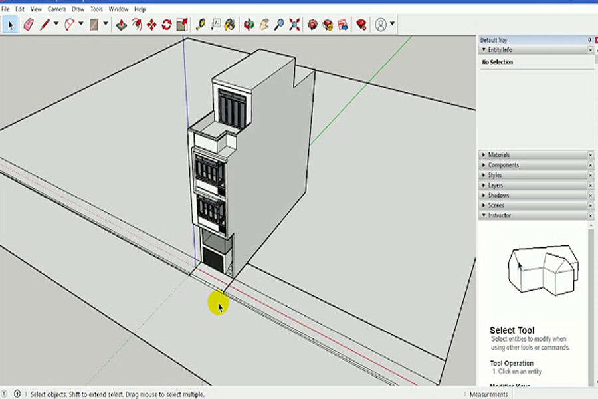Open the Help menu
The width and height of the screenshot is (598, 399).
click(140, 9)
